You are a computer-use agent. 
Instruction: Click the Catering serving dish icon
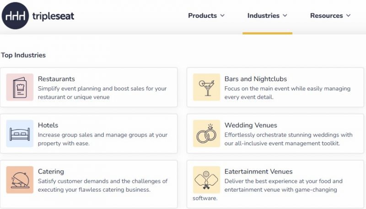point(20,180)
